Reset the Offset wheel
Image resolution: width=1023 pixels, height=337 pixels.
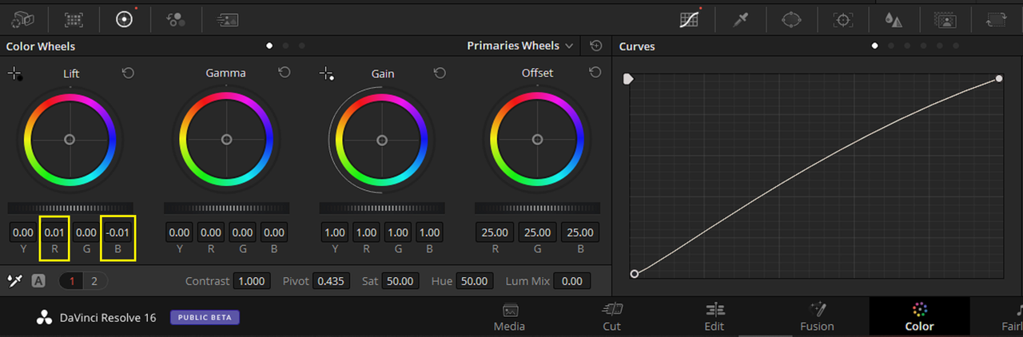coord(595,73)
